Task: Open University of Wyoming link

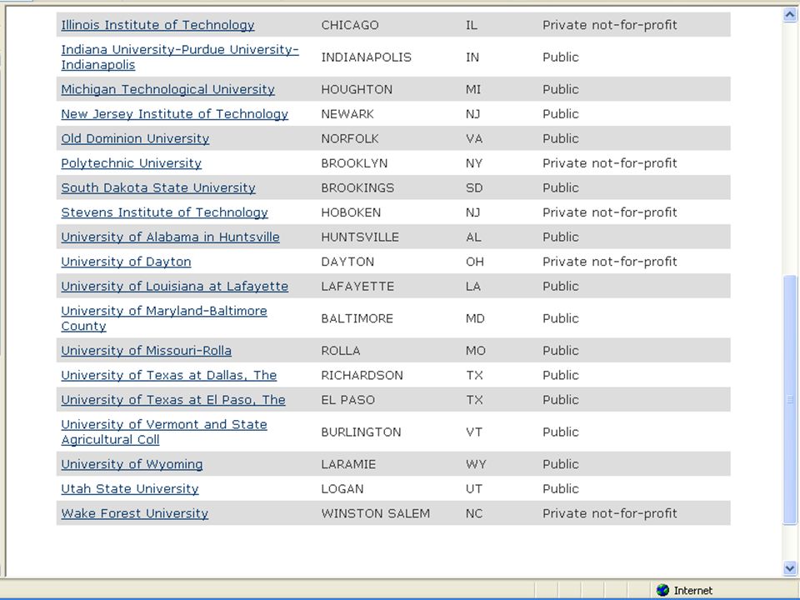Action: (x=132, y=464)
